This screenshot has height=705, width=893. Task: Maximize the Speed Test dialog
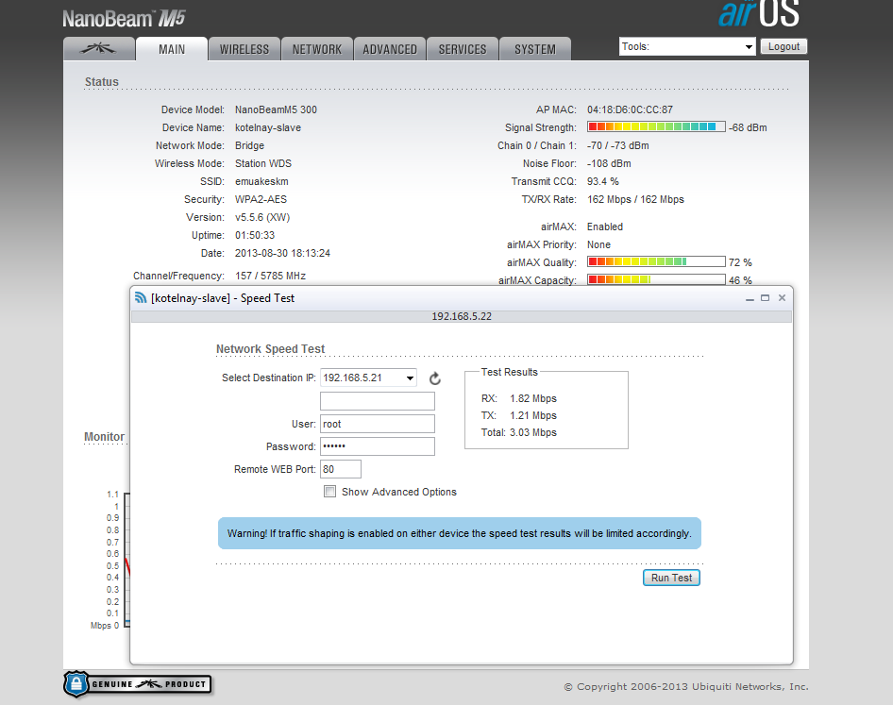pyautogui.click(x=765, y=298)
